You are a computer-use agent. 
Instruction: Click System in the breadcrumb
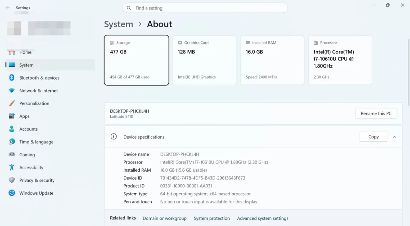119,24
